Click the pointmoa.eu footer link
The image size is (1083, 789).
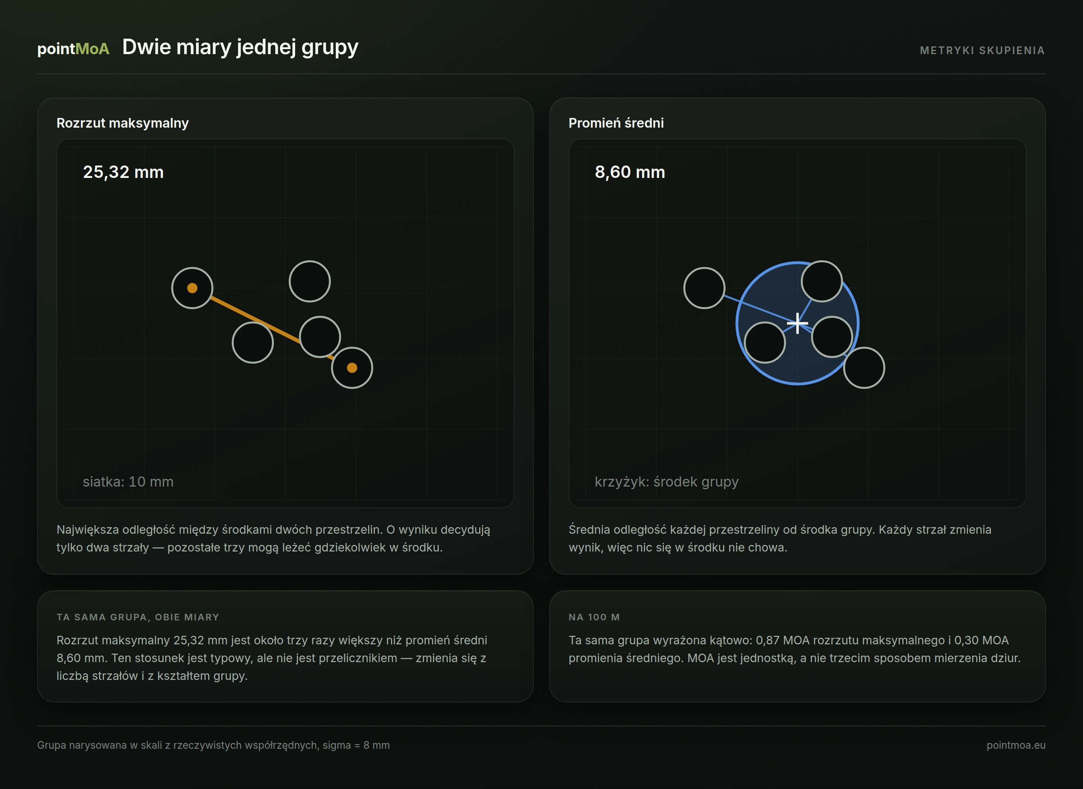point(1016,745)
